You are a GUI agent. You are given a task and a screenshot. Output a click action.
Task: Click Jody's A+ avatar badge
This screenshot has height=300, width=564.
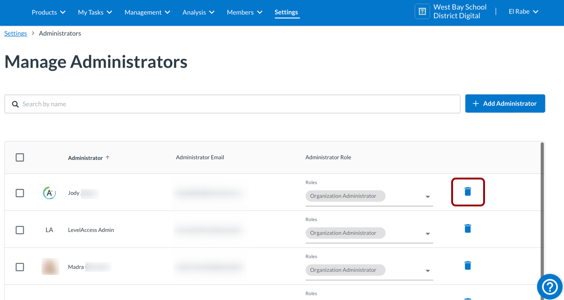pyautogui.click(x=49, y=193)
